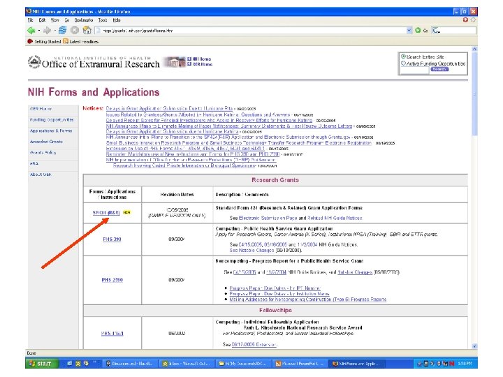
Task: Open the View menu
Action: pyautogui.click(x=55, y=20)
